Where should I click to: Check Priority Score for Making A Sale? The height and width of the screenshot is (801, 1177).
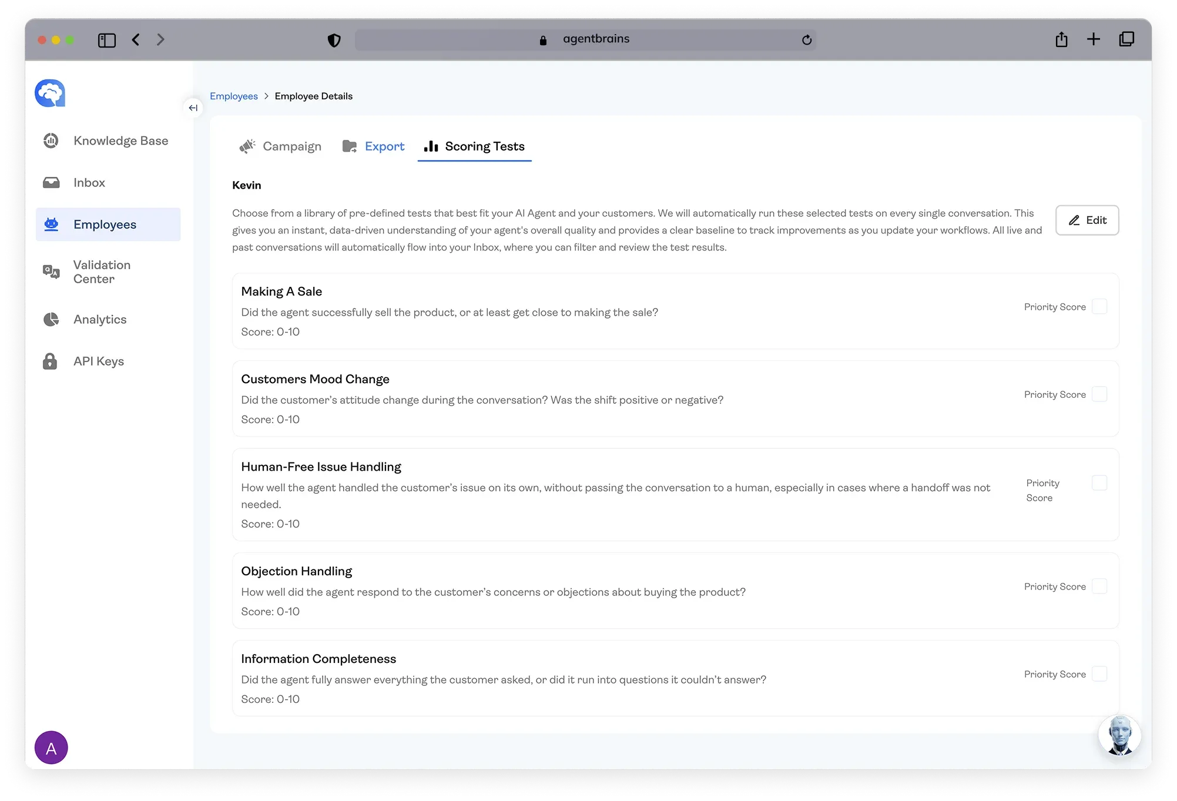[x=1099, y=306]
